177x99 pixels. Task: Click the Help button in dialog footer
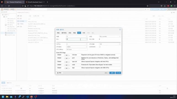click(59, 73)
